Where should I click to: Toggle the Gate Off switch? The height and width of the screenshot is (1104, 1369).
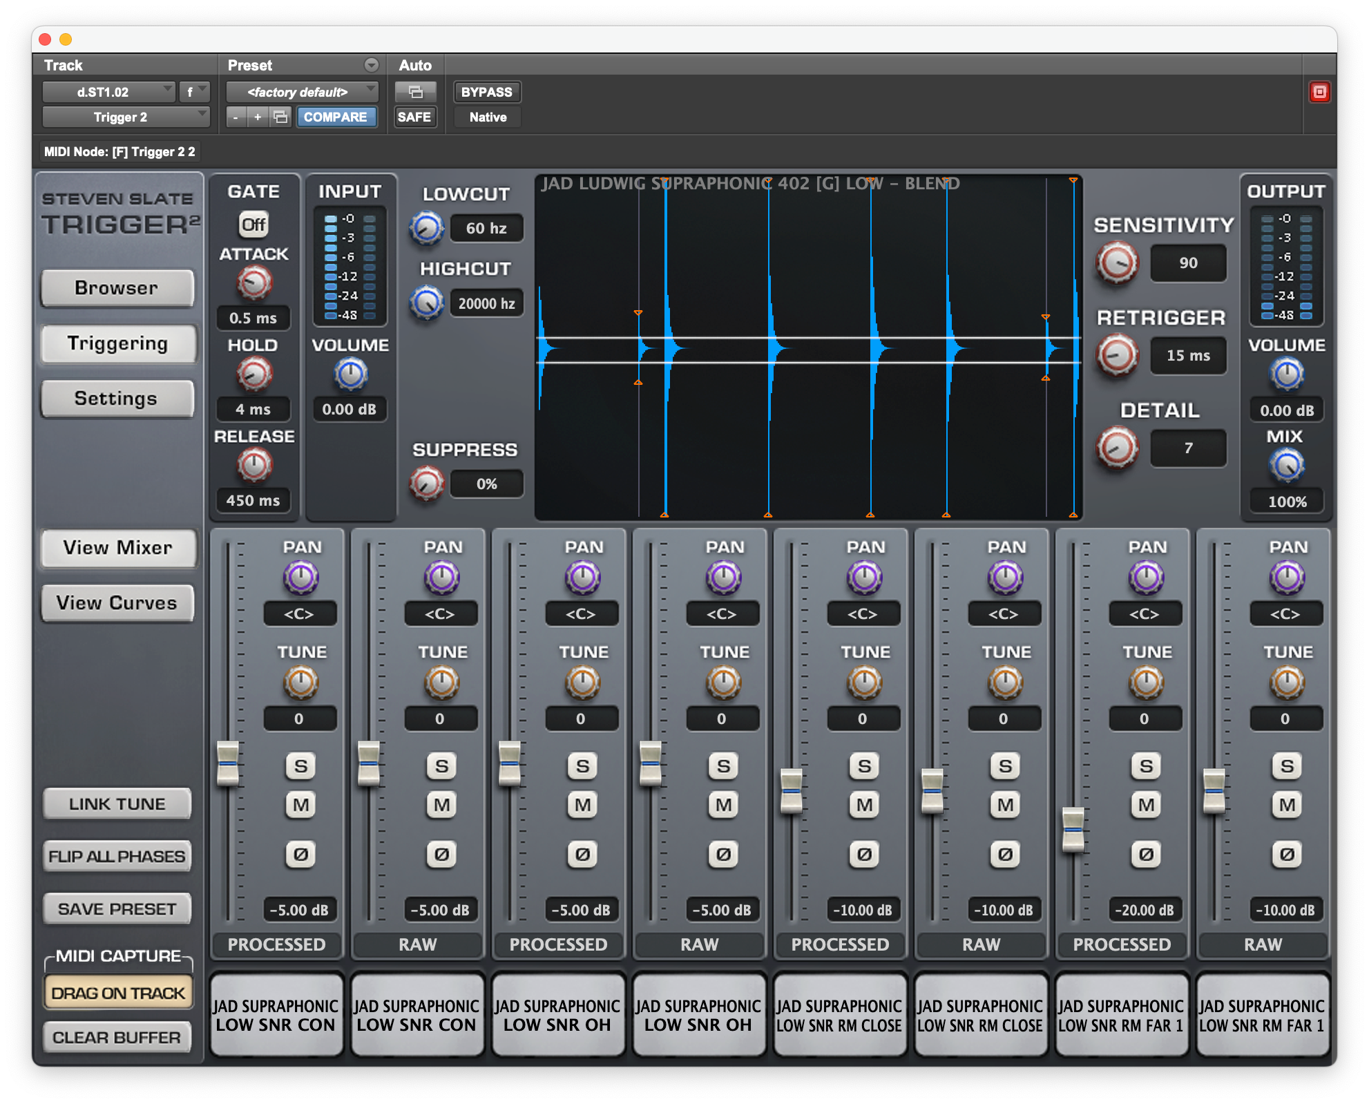tap(253, 224)
